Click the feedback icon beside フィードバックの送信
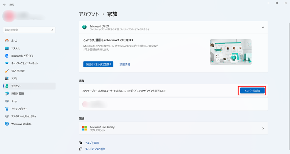Viewport: 290px width, 154px height. 80,149
